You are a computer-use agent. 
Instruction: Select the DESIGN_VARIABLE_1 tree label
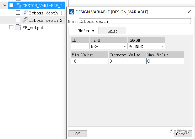(x=43, y=6)
